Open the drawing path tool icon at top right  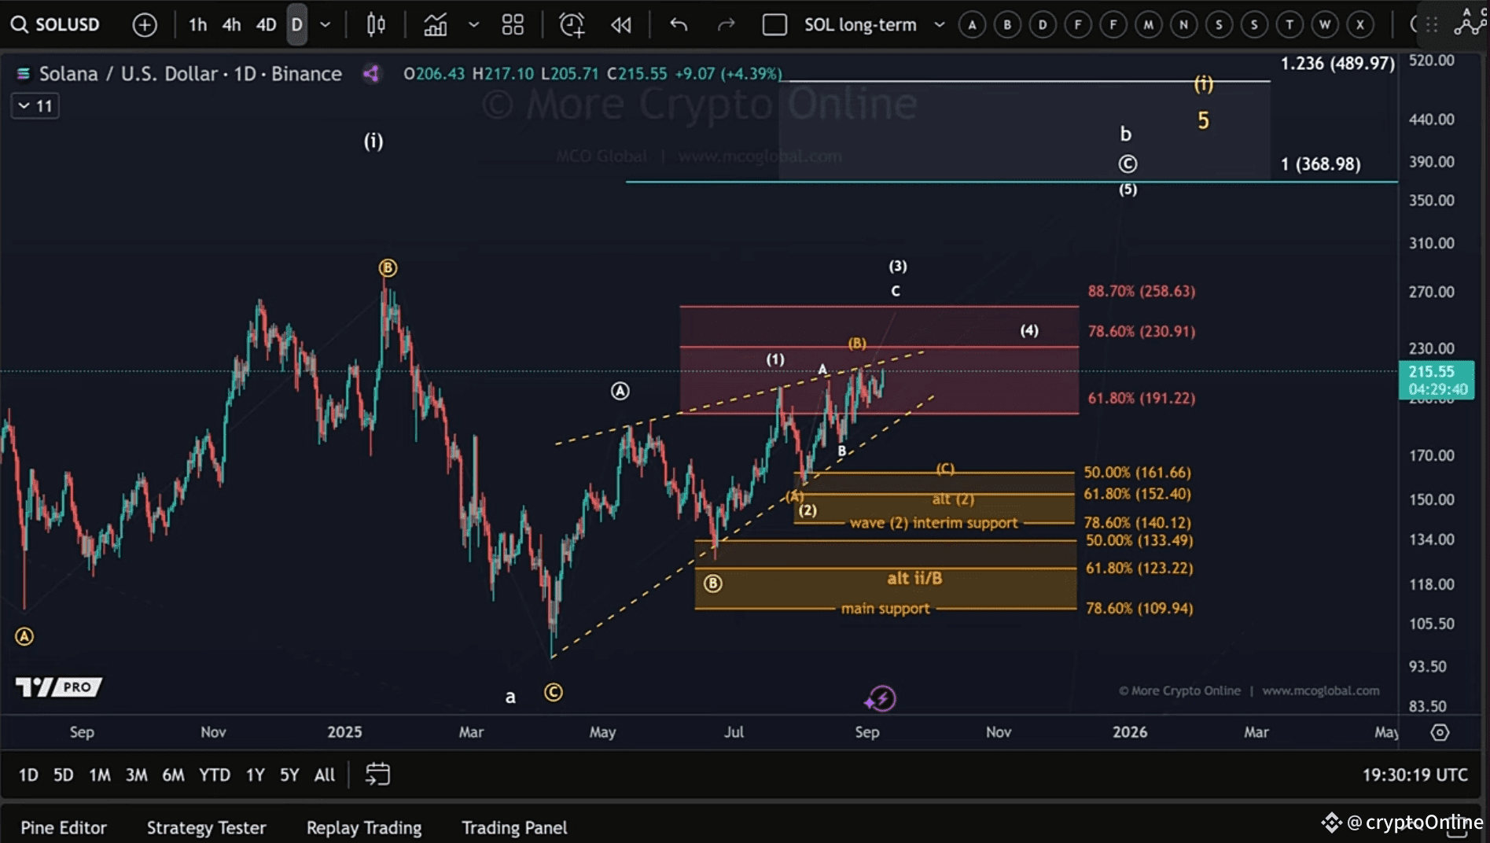tap(1470, 21)
